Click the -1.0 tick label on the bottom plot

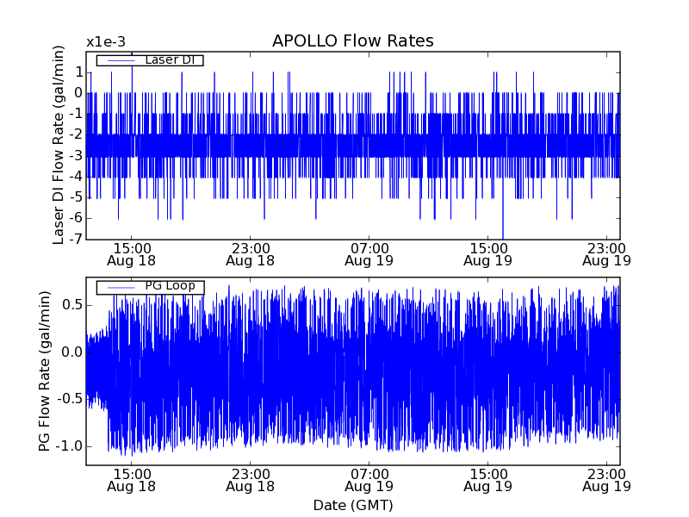(69, 445)
